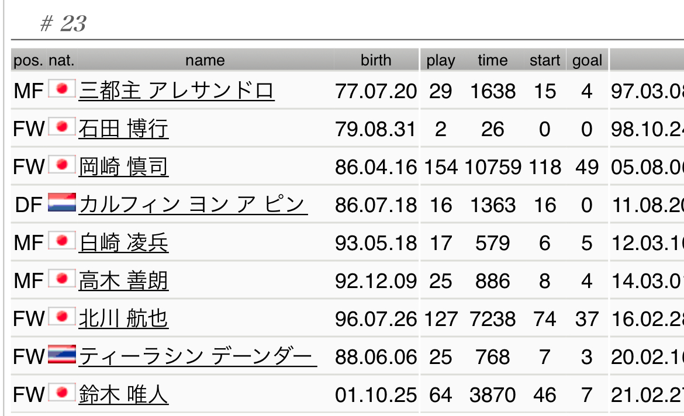684x416 pixels.
Task: Open player link 三都主 アレサンドロ
Action: click(176, 91)
